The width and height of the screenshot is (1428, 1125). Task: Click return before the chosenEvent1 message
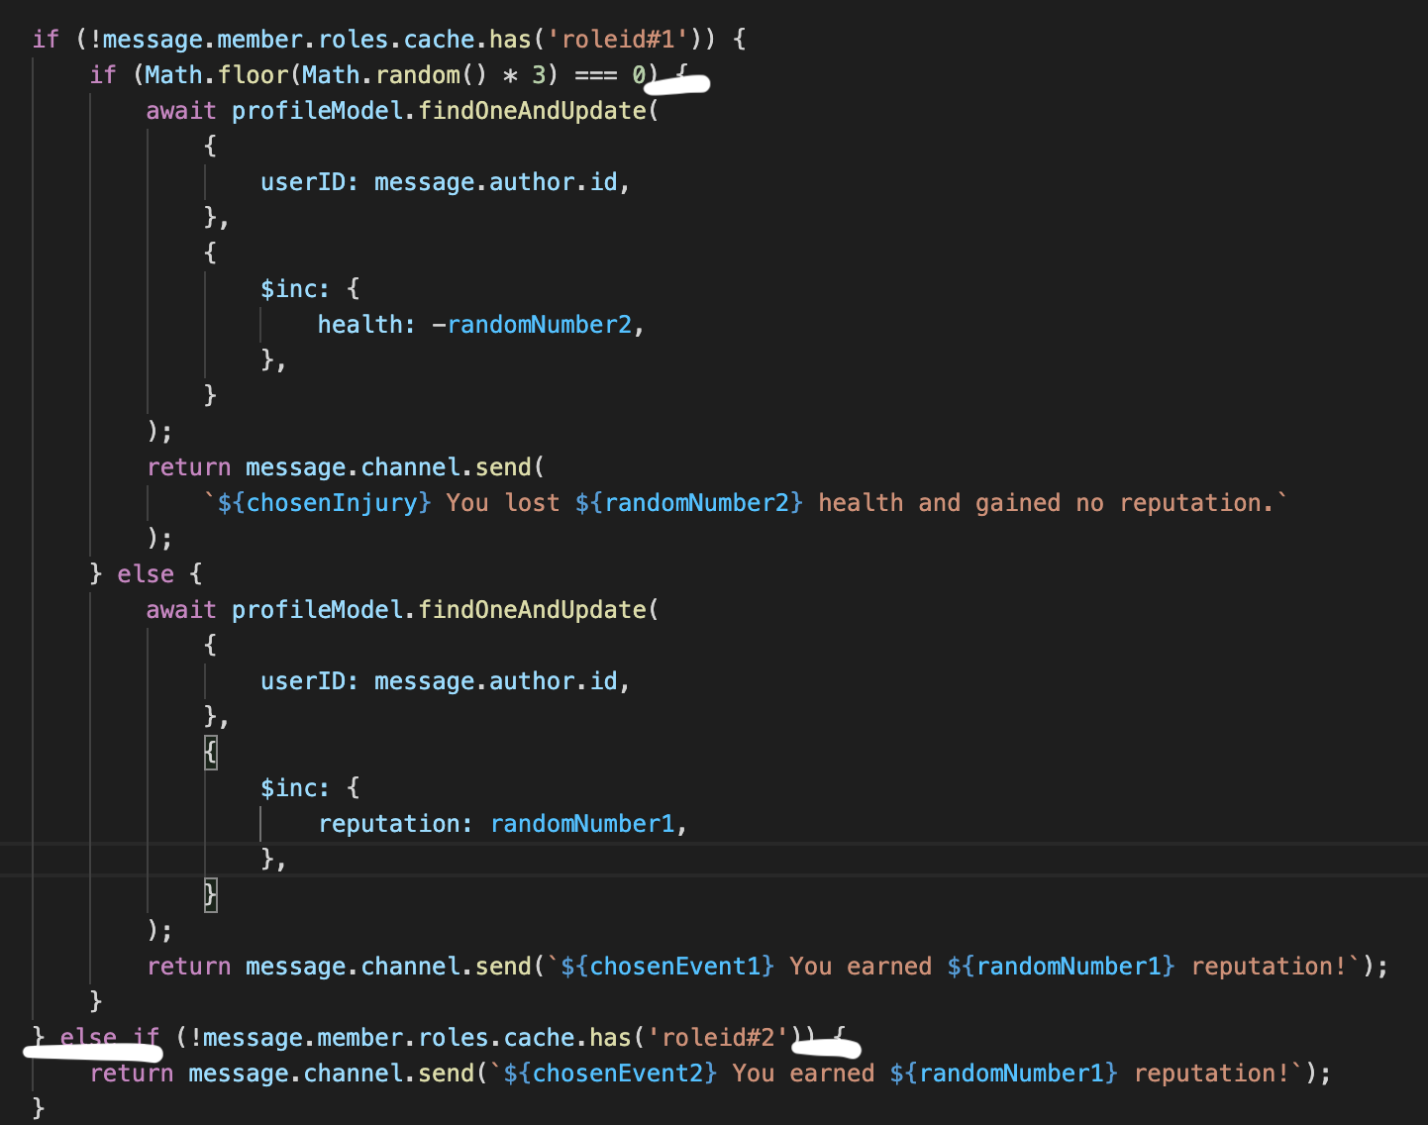coord(189,967)
